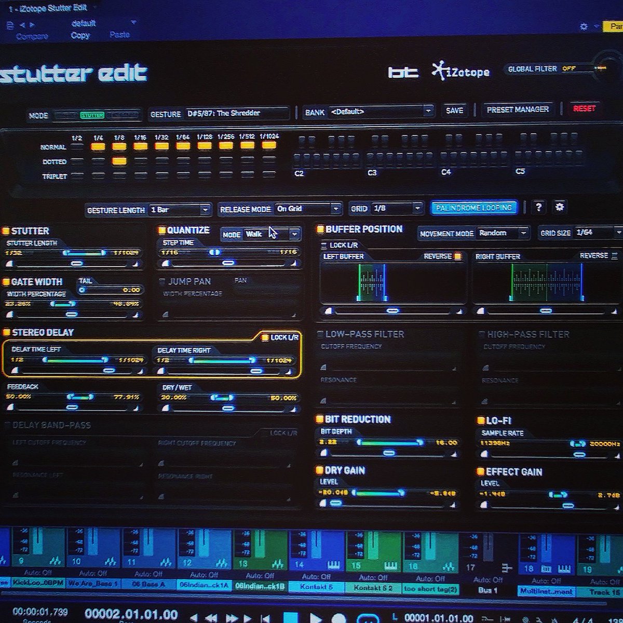Image resolution: width=623 pixels, height=623 pixels.
Task: Open the RELEASE MODE On Grid dropdown
Action: [x=308, y=209]
